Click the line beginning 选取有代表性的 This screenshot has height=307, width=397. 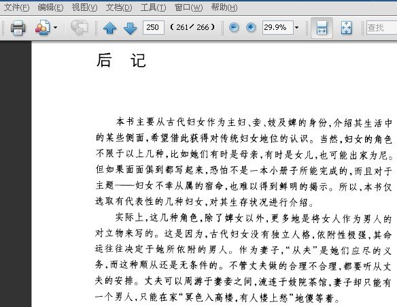tap(205, 202)
